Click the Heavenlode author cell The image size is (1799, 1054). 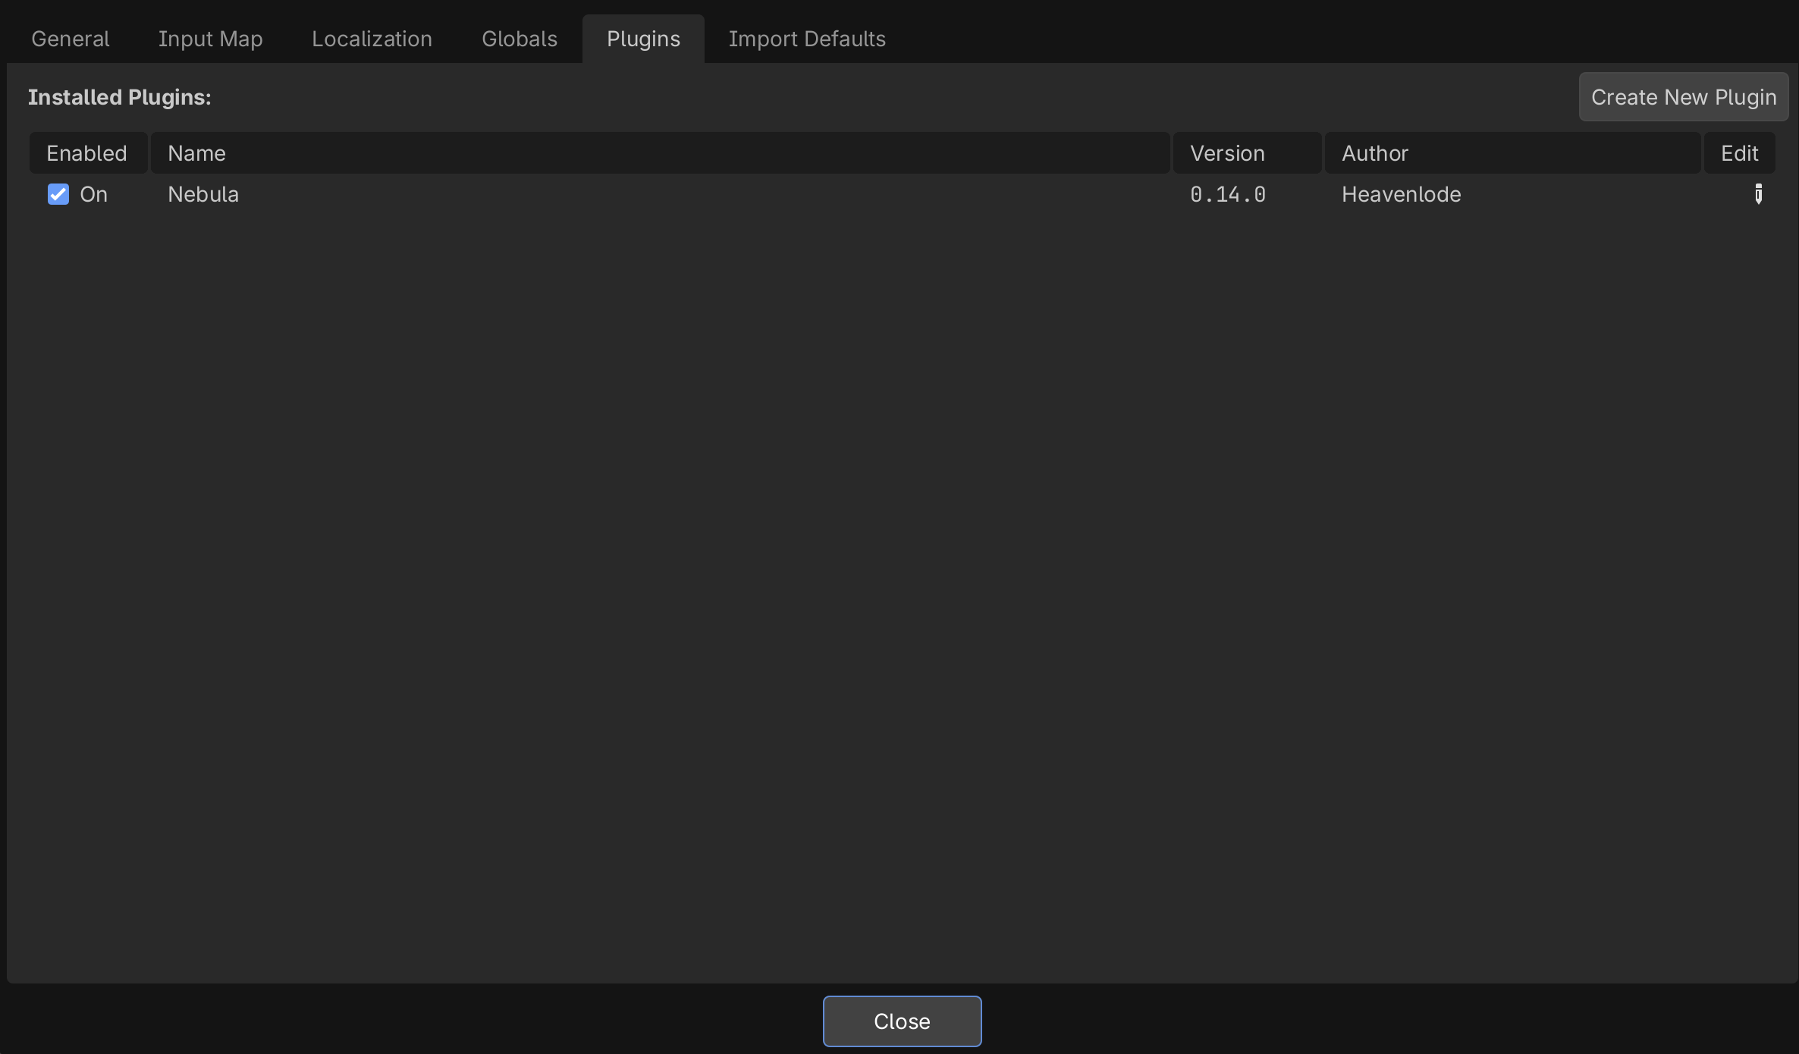1401,194
